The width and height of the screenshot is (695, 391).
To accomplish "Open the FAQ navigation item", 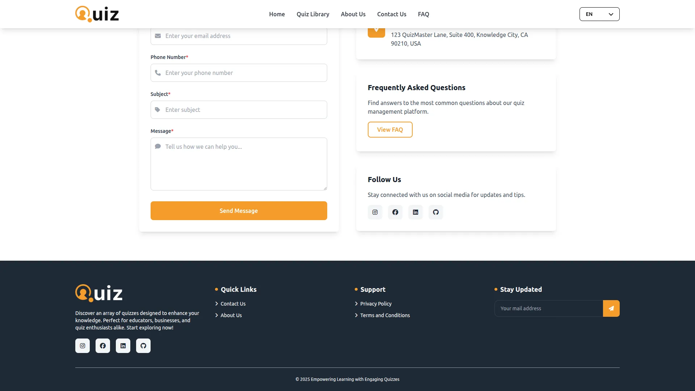I will click(423, 14).
